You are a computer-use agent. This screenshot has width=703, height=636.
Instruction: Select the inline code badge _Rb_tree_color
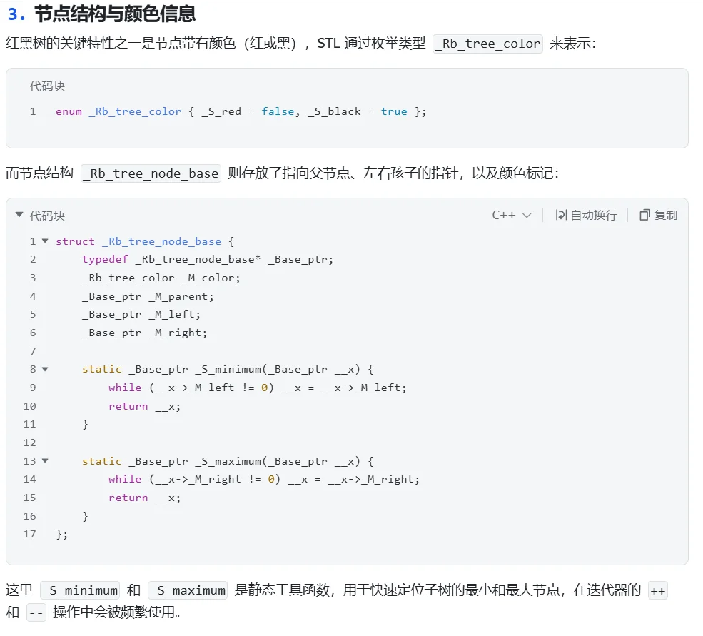pos(487,44)
